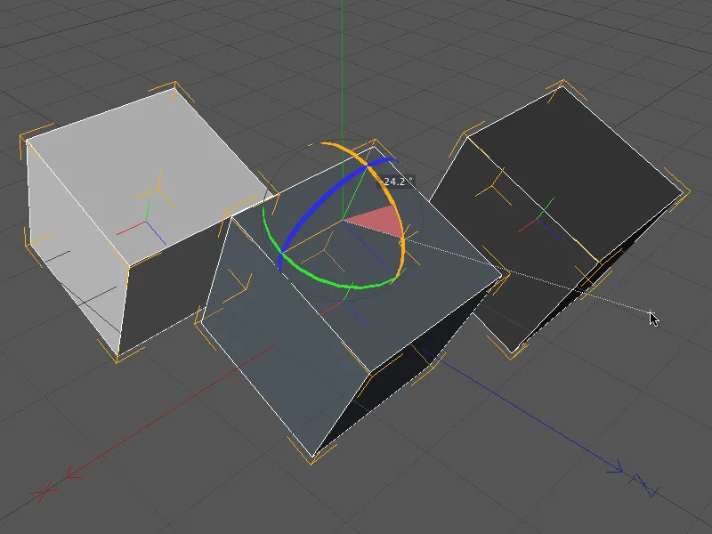This screenshot has width=712, height=534.
Task: Click the blue Z axis arrow tip
Action: point(616,467)
